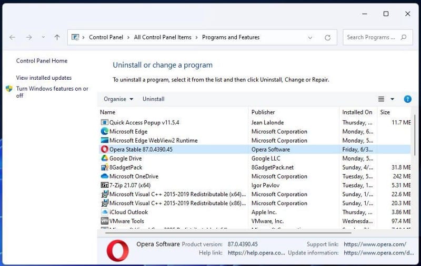
Task: Open the Organise menu
Action: point(118,99)
